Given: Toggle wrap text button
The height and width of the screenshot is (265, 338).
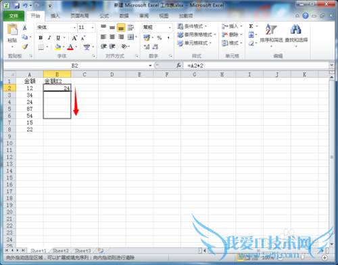Looking at the screenshot, I should point(130,27).
